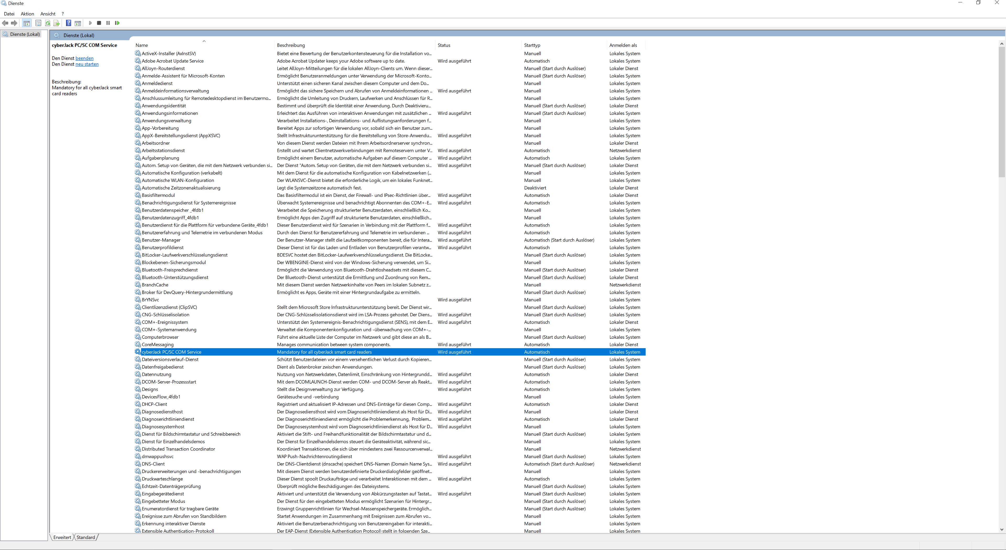1006x550 pixels.
Task: Switch to the Standard tab
Action: pos(85,537)
